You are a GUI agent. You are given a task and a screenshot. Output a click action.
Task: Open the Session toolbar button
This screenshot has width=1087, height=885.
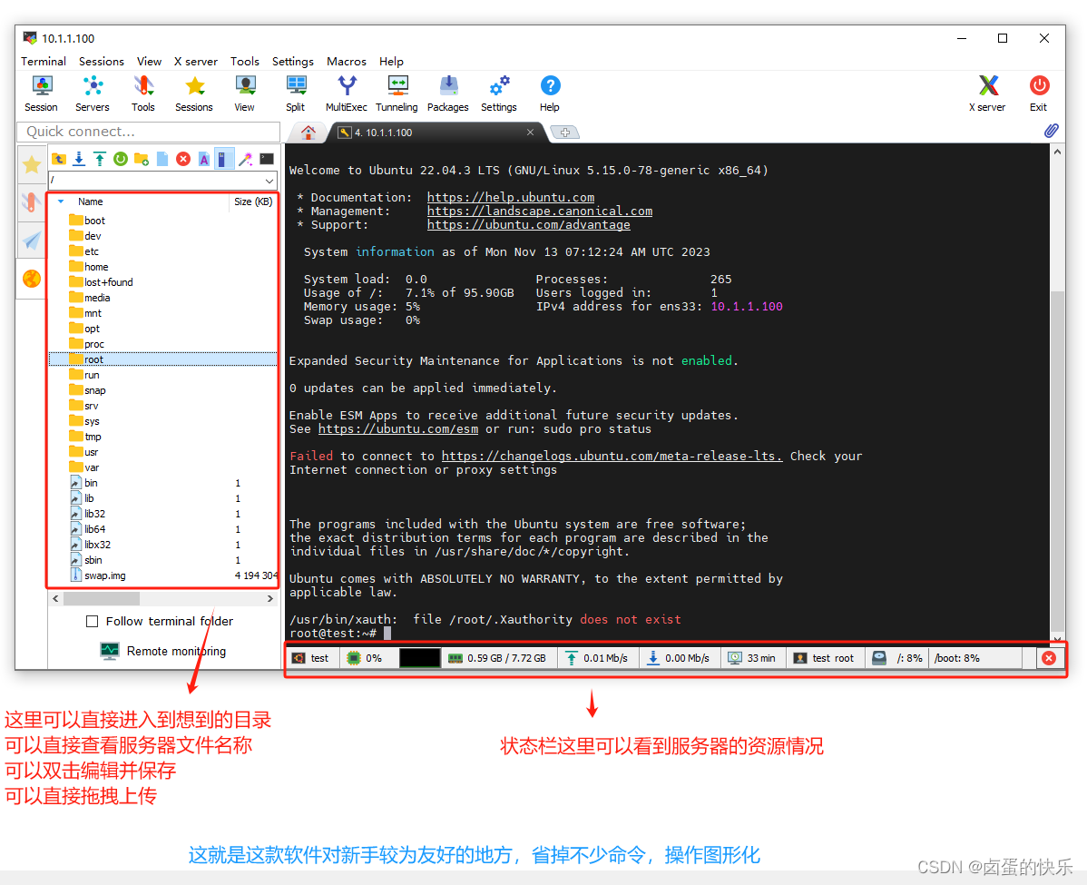(x=42, y=93)
